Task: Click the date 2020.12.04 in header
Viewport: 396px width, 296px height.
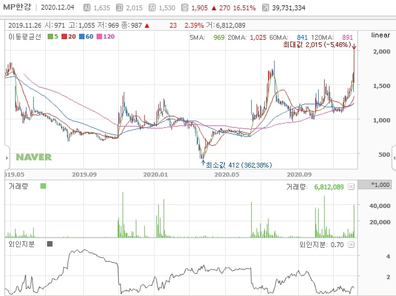Action: point(57,7)
